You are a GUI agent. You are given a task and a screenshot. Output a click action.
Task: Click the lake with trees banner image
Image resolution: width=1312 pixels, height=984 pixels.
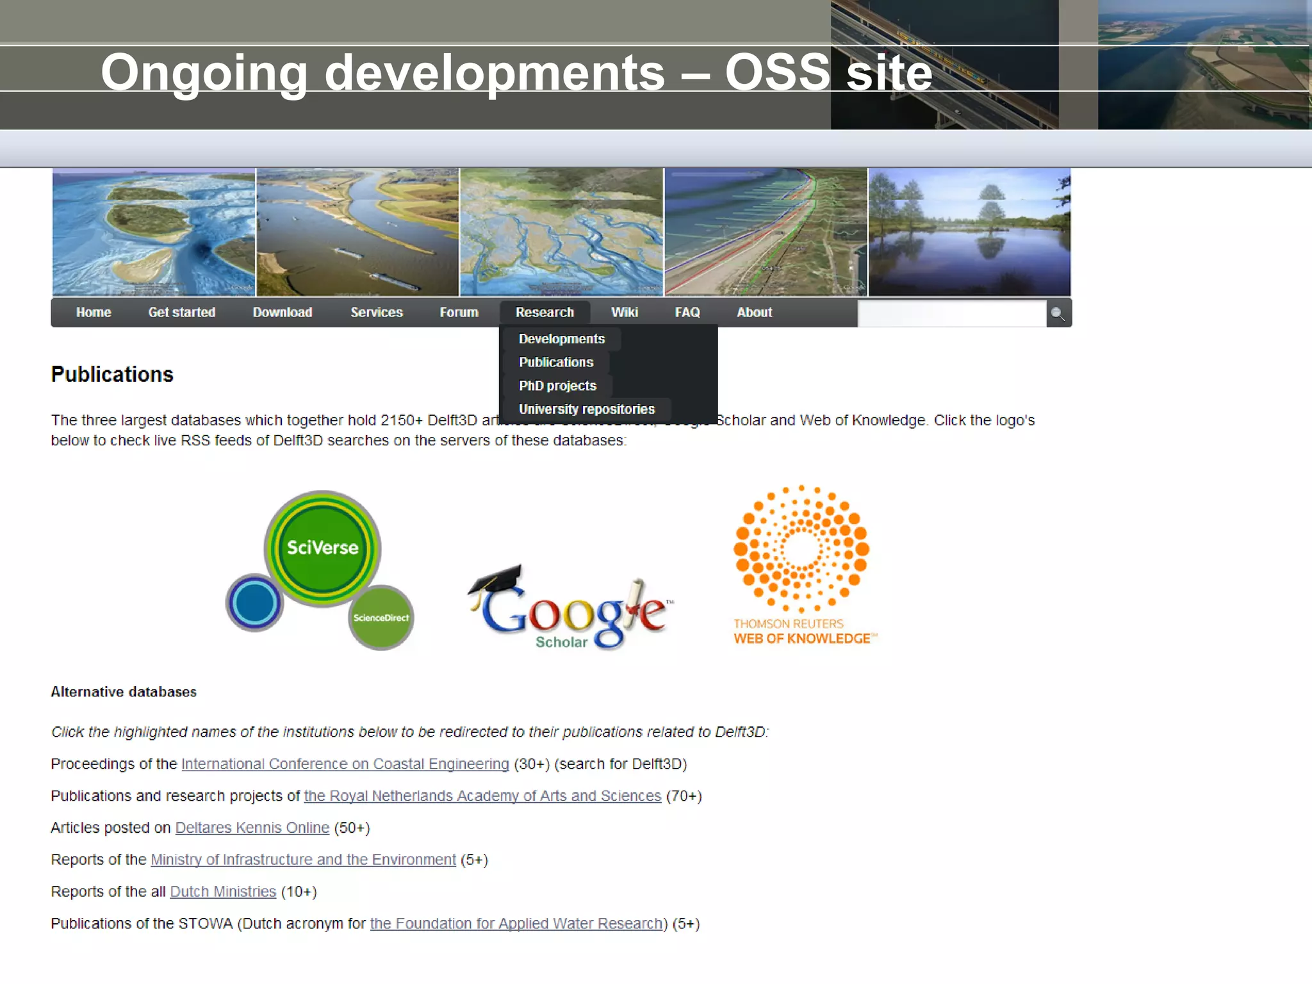click(969, 232)
